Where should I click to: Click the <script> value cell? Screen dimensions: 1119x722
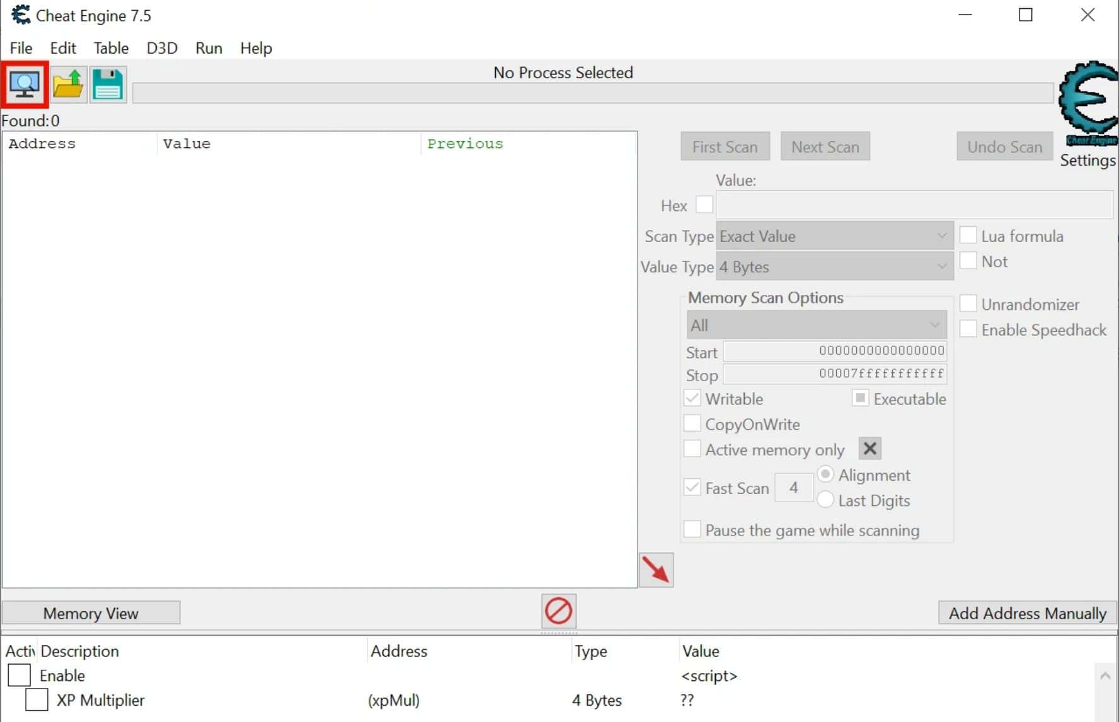point(709,675)
